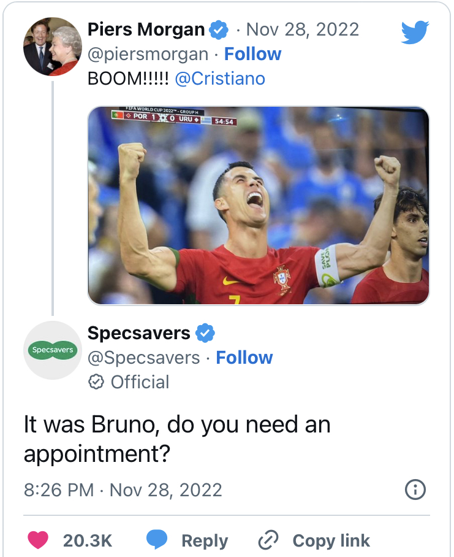This screenshot has width=454, height=557.
Task: Click the 20.3K likes count
Action: click(x=88, y=540)
